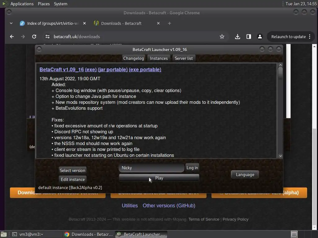Image resolution: width=318 pixels, height=238 pixels.
Task: Open the Applications menu
Action: coord(22,4)
